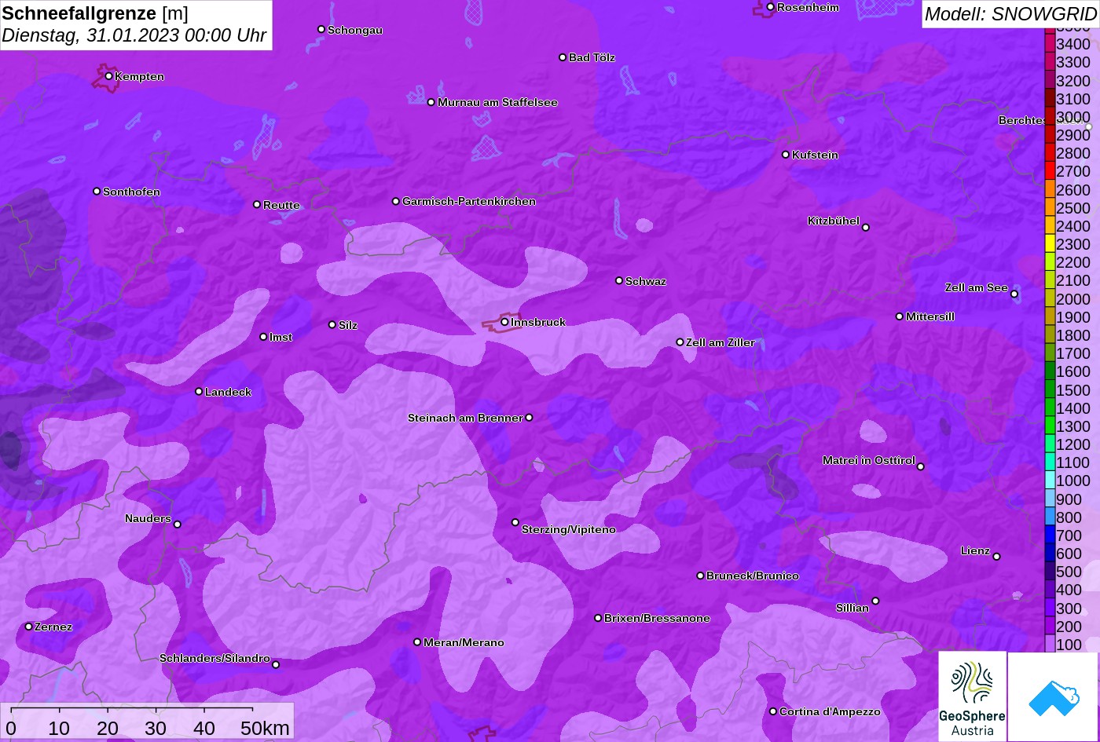Click the 500 m legend swatch

coord(1050,571)
